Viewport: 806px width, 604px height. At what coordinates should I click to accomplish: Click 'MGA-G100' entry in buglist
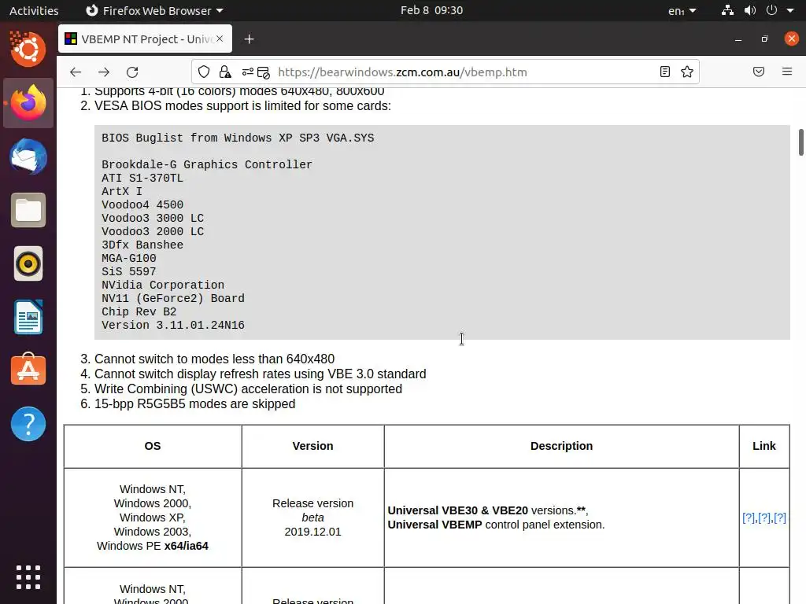(x=128, y=258)
